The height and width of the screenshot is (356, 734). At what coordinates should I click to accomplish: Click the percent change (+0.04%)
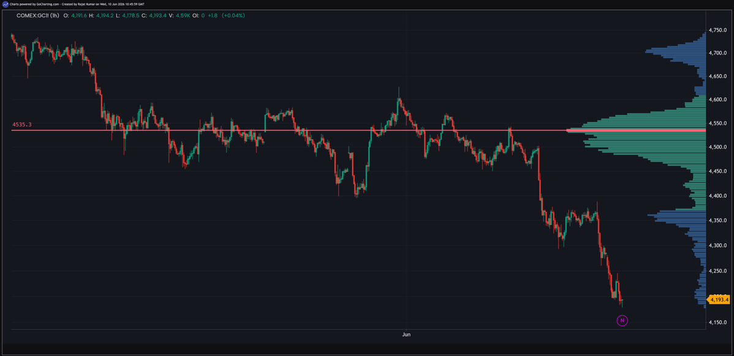(x=233, y=15)
